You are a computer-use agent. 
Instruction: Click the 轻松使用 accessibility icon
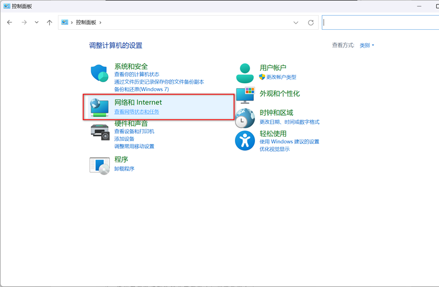click(245, 141)
